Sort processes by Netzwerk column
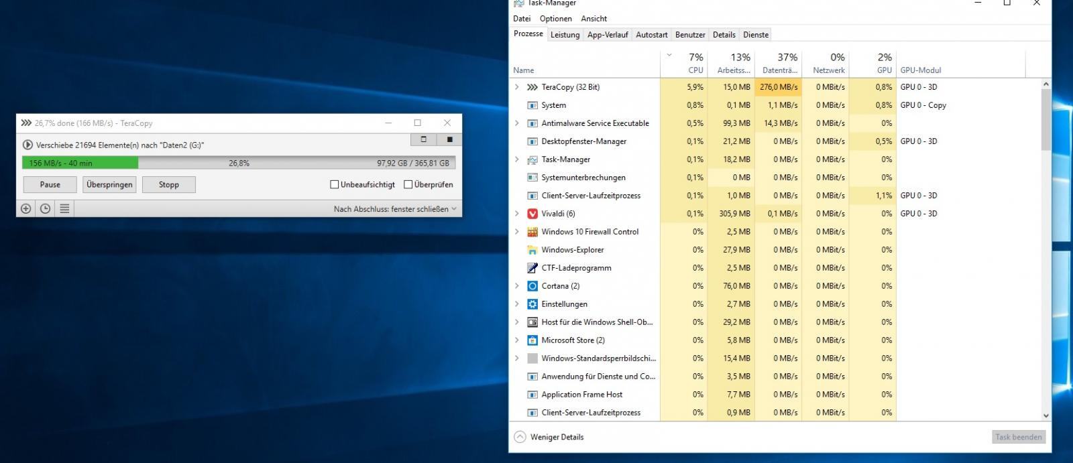The height and width of the screenshot is (463, 1073). [826, 64]
